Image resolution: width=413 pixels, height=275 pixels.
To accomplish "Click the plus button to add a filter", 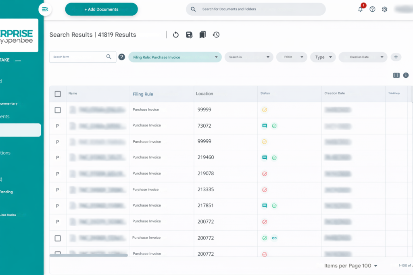I will pyautogui.click(x=396, y=57).
